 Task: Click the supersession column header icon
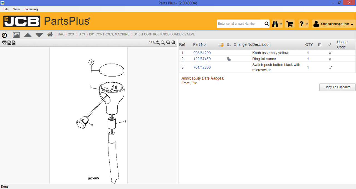(x=229, y=45)
